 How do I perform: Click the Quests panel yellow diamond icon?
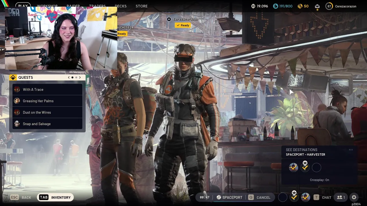click(13, 78)
